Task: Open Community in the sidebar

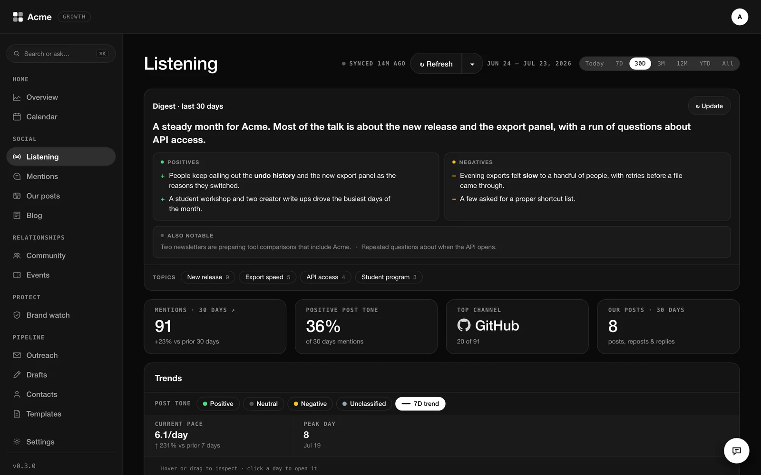Action: pyautogui.click(x=61, y=256)
